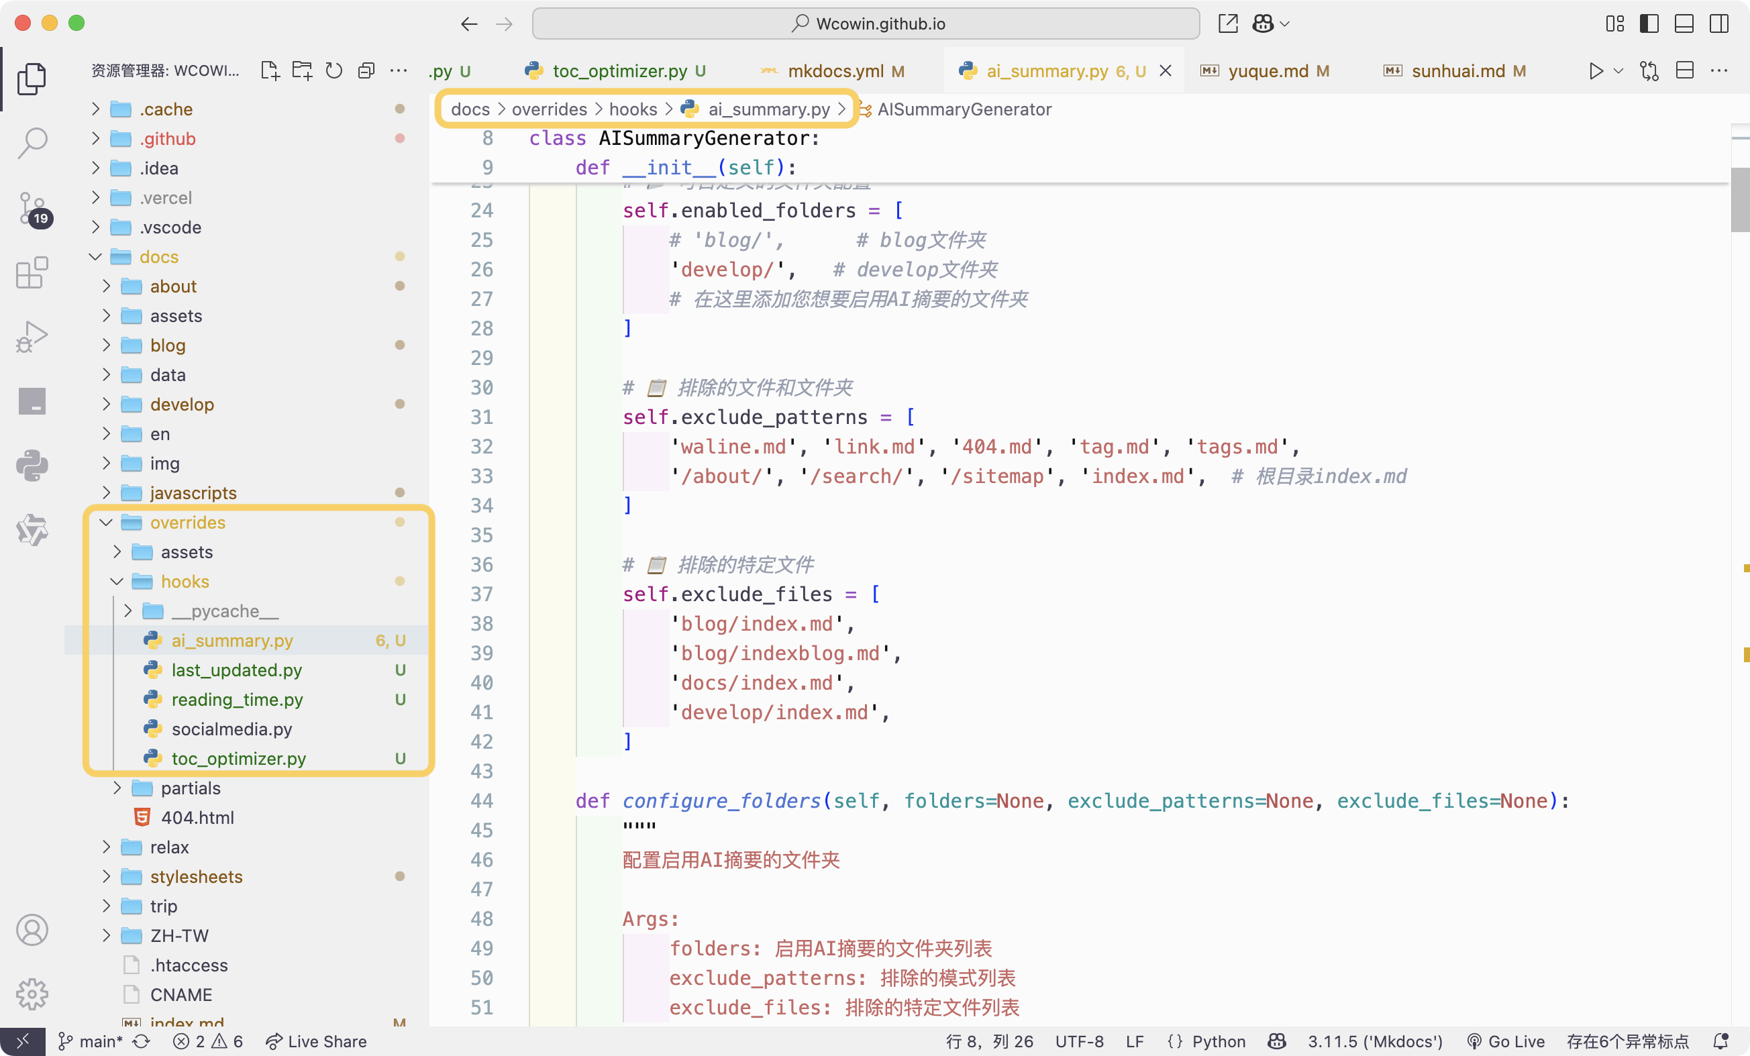Click AISummaryGenerator in breadcrumb
The image size is (1750, 1056).
(963, 109)
